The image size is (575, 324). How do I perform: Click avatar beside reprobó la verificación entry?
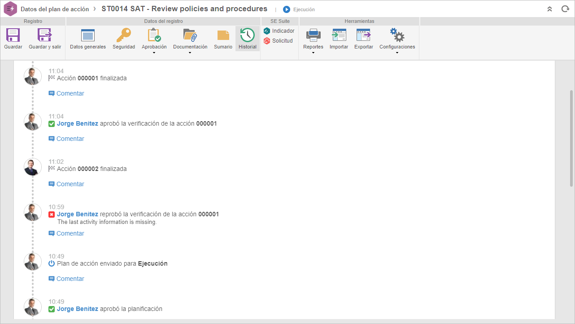point(32,212)
